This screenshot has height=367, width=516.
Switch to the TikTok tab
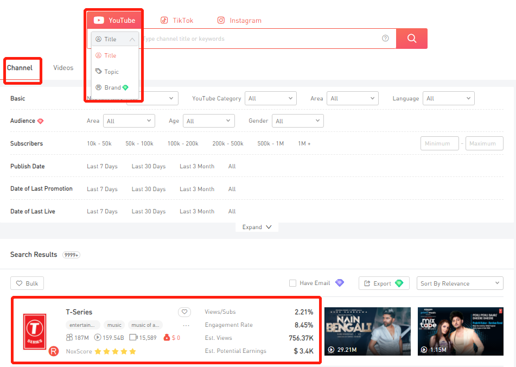pos(177,21)
